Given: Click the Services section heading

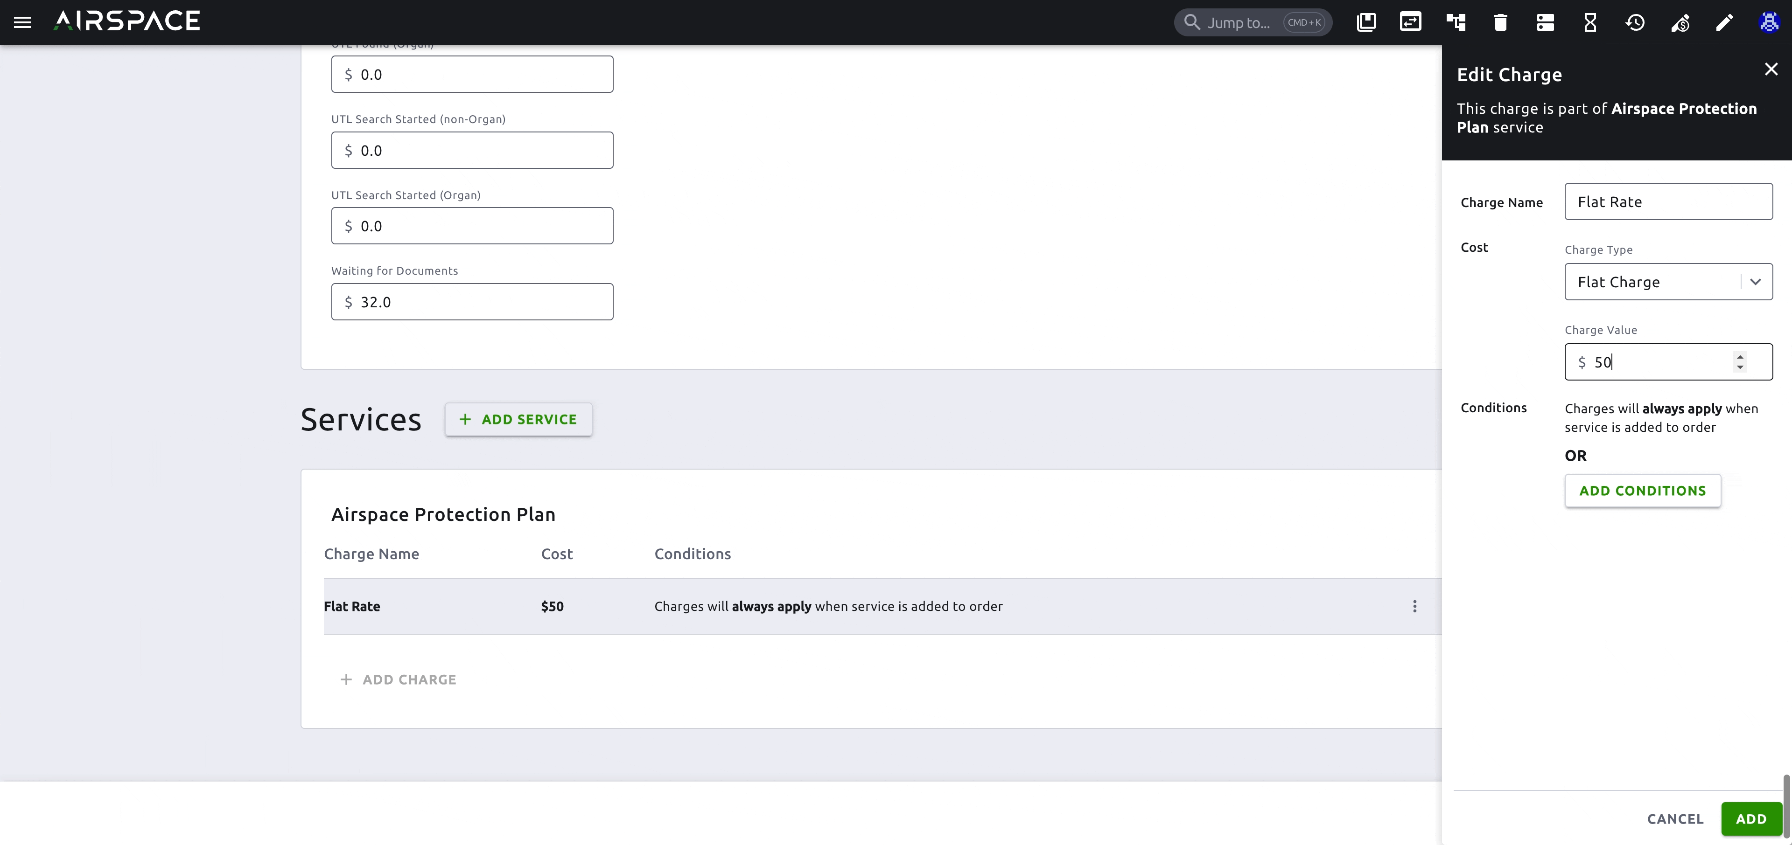Looking at the screenshot, I should [360, 419].
